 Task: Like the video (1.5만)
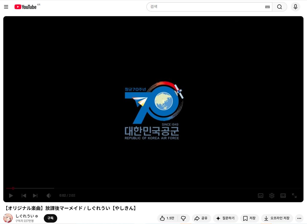pyautogui.click(x=167, y=218)
